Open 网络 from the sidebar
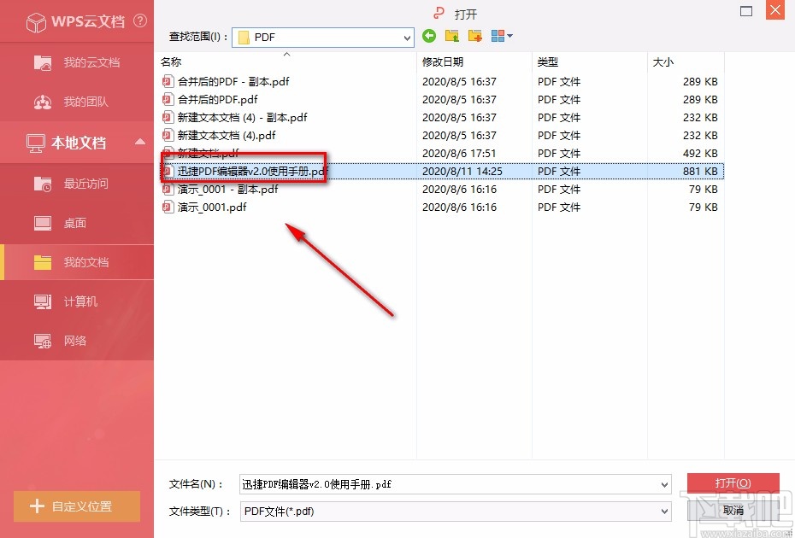Image resolution: width=795 pixels, height=538 pixels. (x=77, y=341)
